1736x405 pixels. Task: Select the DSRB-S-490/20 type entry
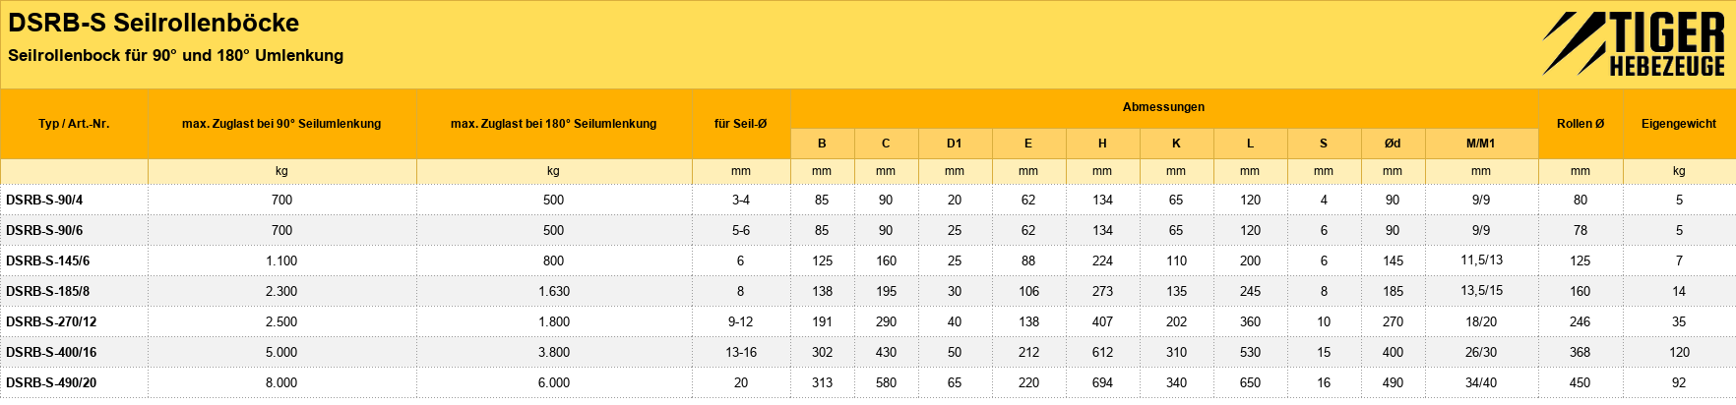51,382
